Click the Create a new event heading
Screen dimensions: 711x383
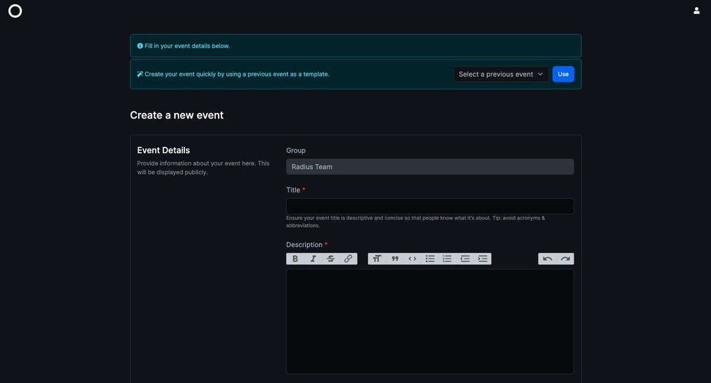click(x=177, y=115)
